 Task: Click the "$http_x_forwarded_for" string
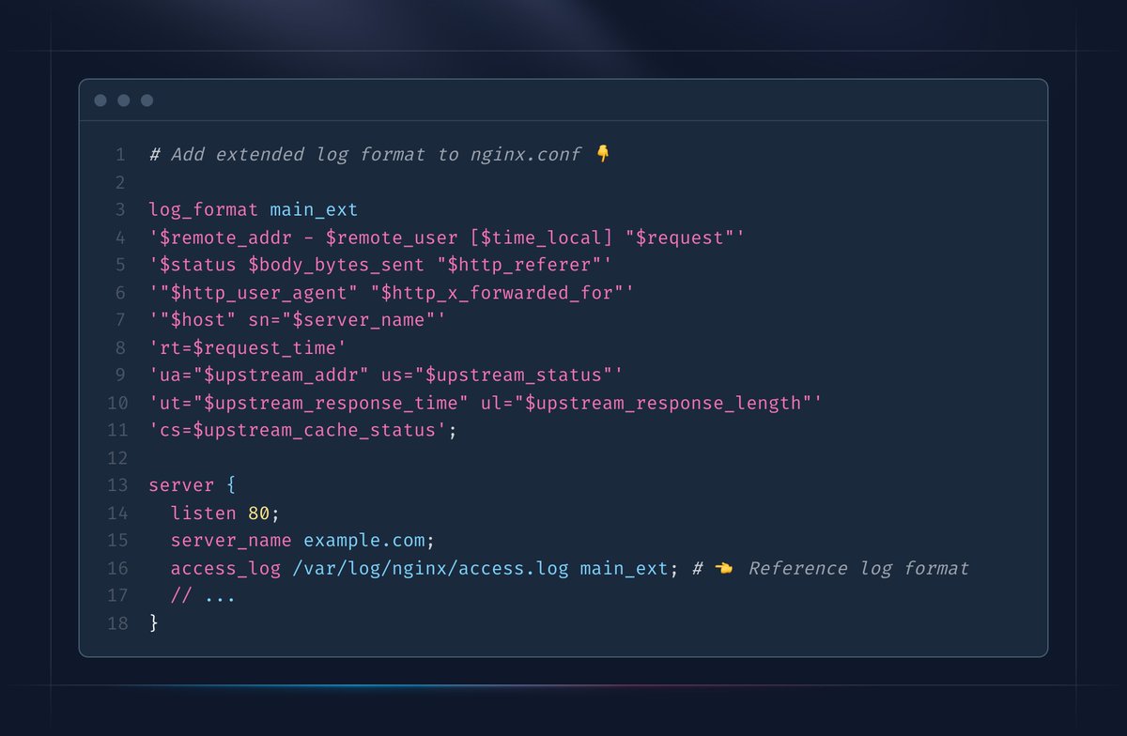tap(497, 293)
